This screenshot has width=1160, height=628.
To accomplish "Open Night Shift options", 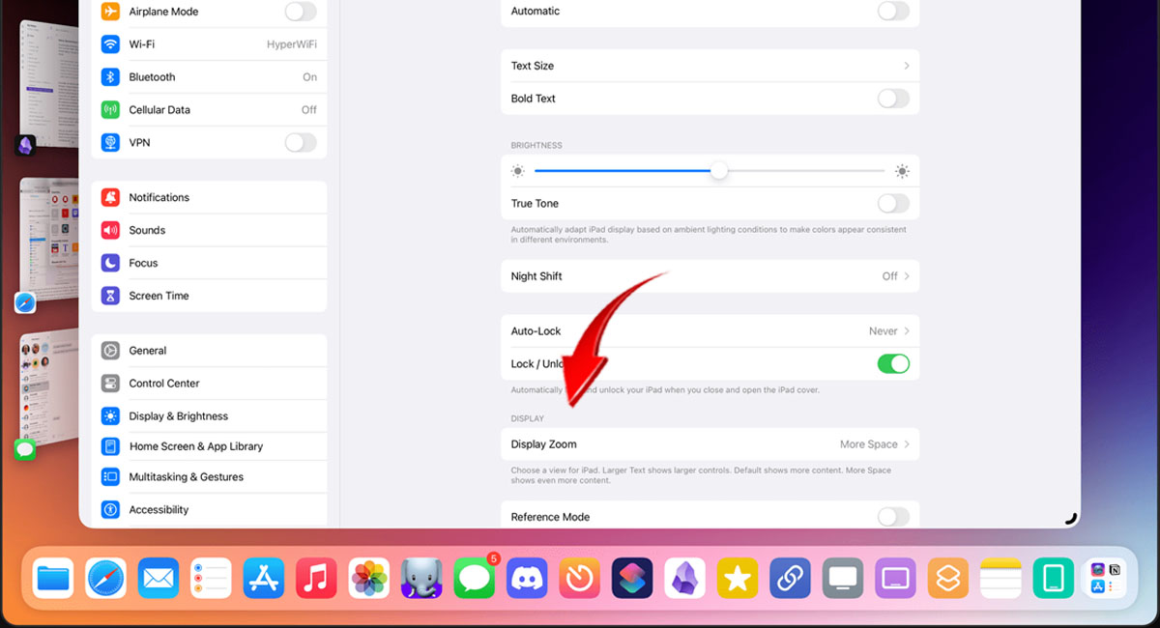I will click(x=710, y=275).
